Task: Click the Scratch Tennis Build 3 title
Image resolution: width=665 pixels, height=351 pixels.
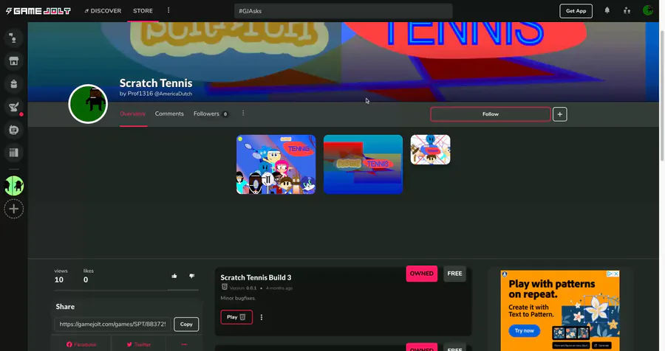Action: [x=256, y=278]
